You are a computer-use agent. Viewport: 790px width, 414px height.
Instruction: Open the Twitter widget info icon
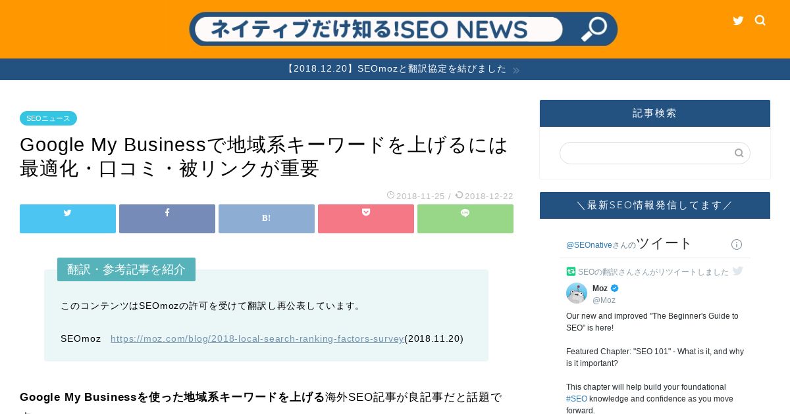737,244
